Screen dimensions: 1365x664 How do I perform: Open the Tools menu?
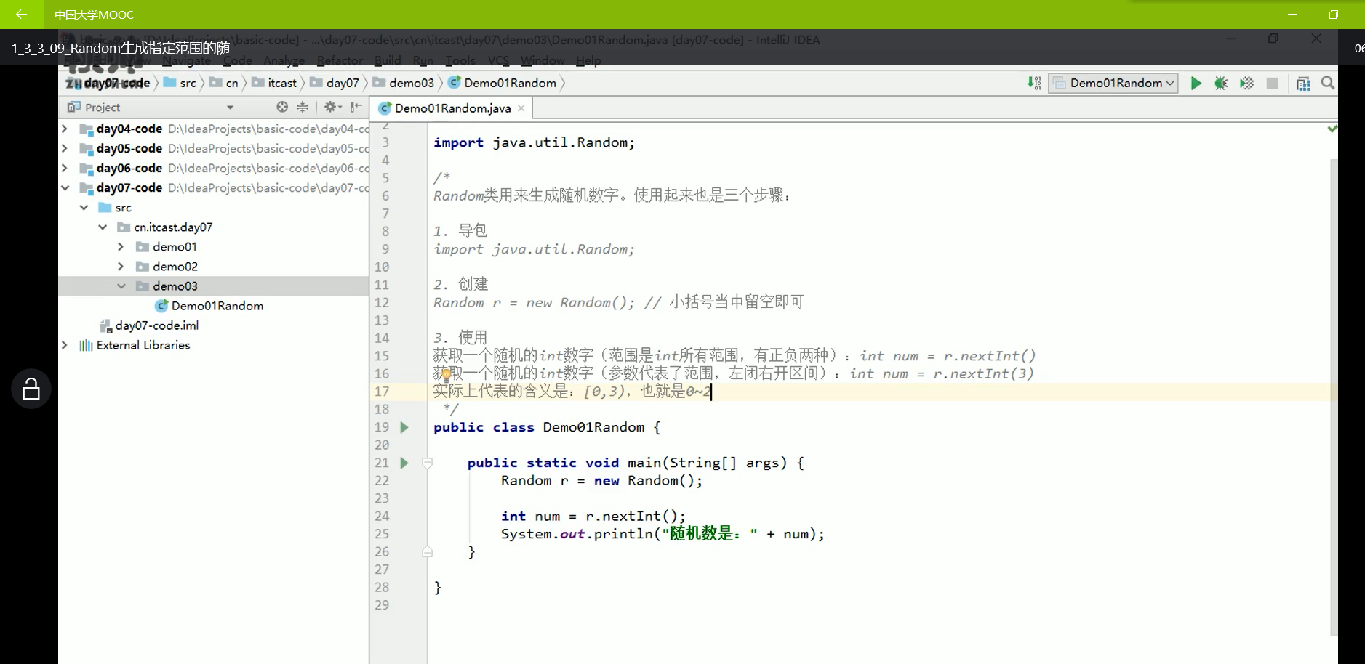point(460,60)
